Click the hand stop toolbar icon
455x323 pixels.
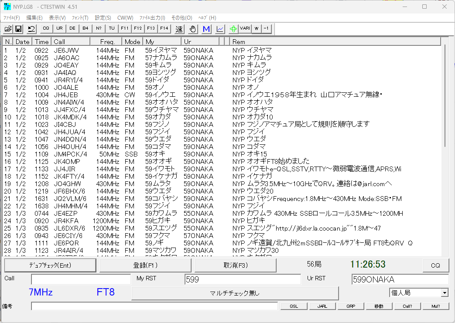pyautogui.click(x=193, y=29)
